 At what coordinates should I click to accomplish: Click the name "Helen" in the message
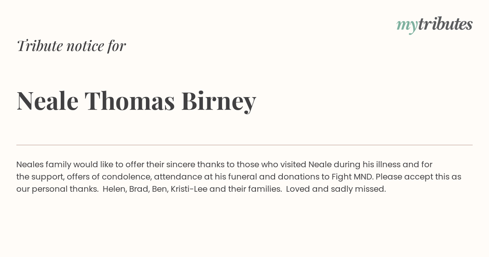click(114, 189)
